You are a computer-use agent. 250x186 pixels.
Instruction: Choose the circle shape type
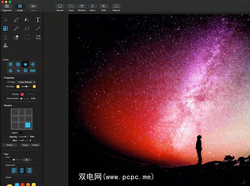point(18,64)
